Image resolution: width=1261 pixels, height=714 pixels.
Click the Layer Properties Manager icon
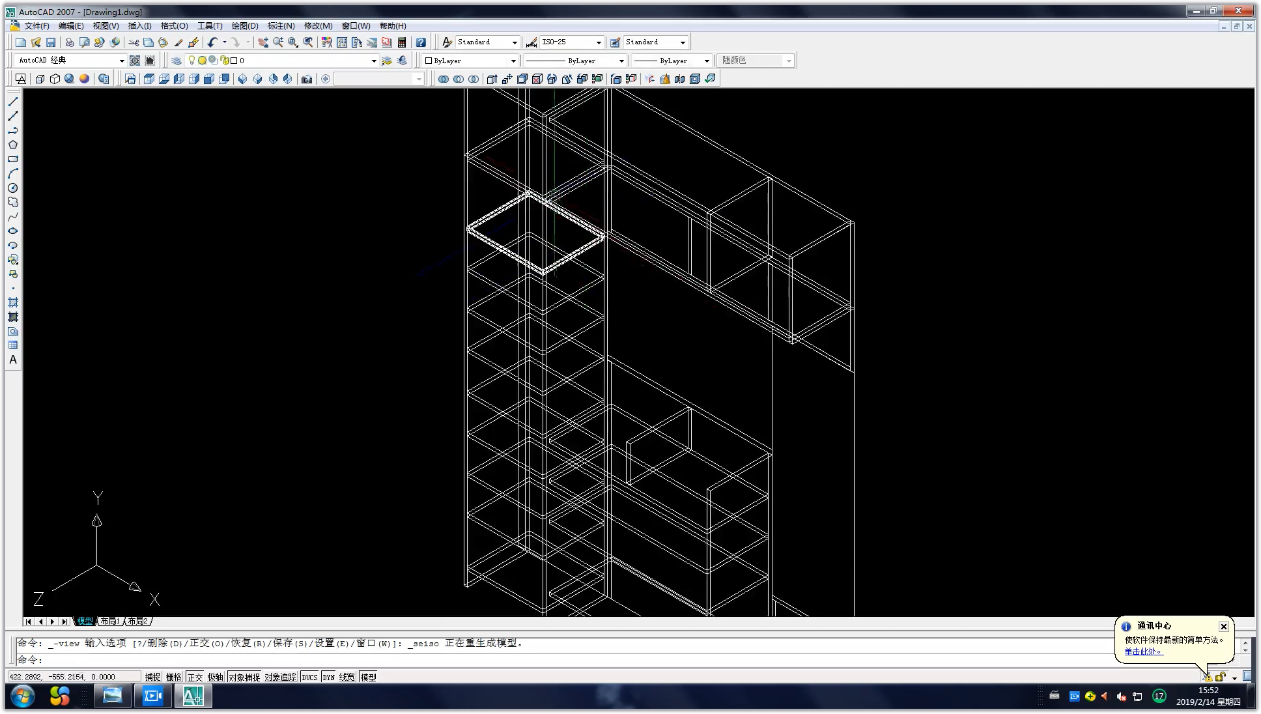[177, 61]
